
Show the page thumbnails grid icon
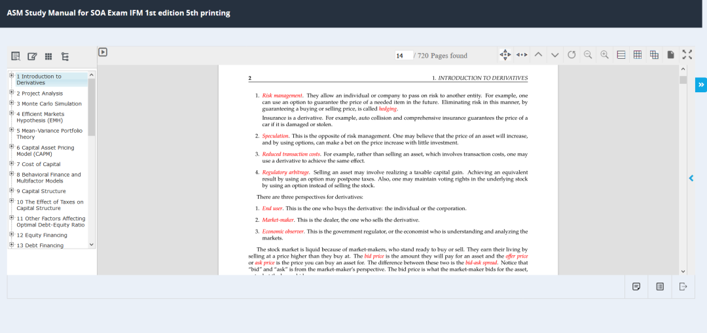[48, 56]
